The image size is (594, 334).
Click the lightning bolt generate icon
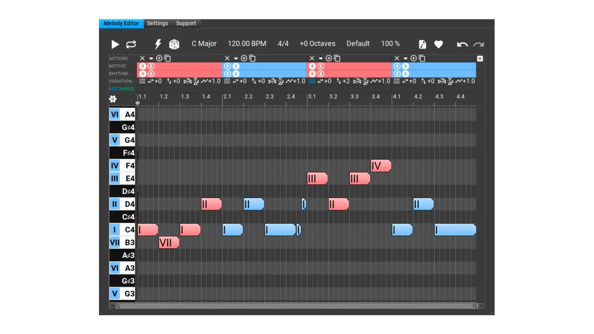(158, 45)
